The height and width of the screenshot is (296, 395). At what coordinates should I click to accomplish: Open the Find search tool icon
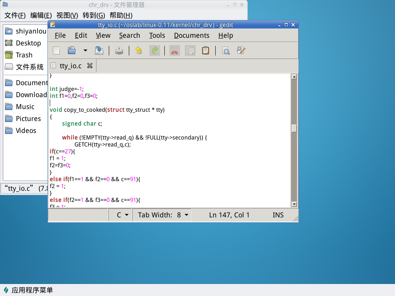[x=226, y=50]
